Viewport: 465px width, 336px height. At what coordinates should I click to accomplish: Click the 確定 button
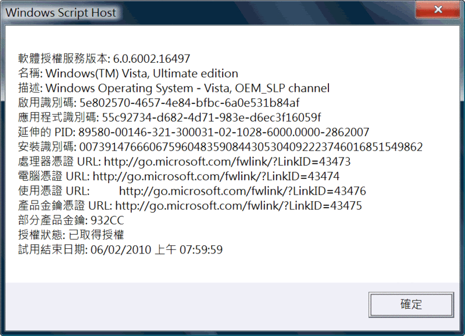point(410,305)
